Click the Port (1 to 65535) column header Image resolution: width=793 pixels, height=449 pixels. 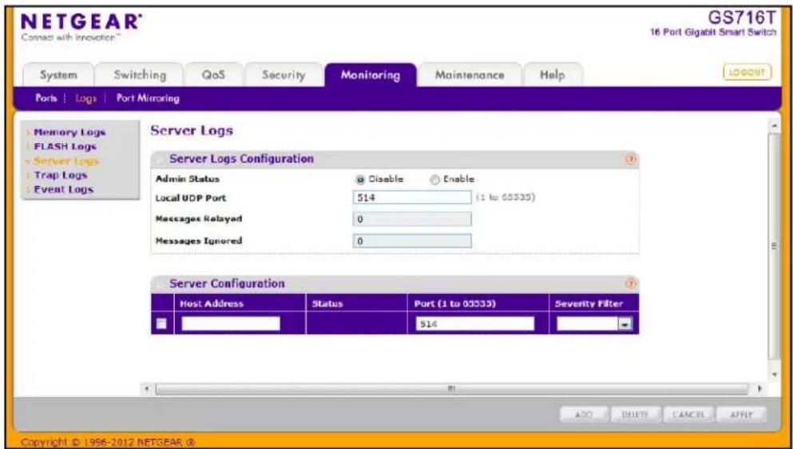tap(454, 304)
